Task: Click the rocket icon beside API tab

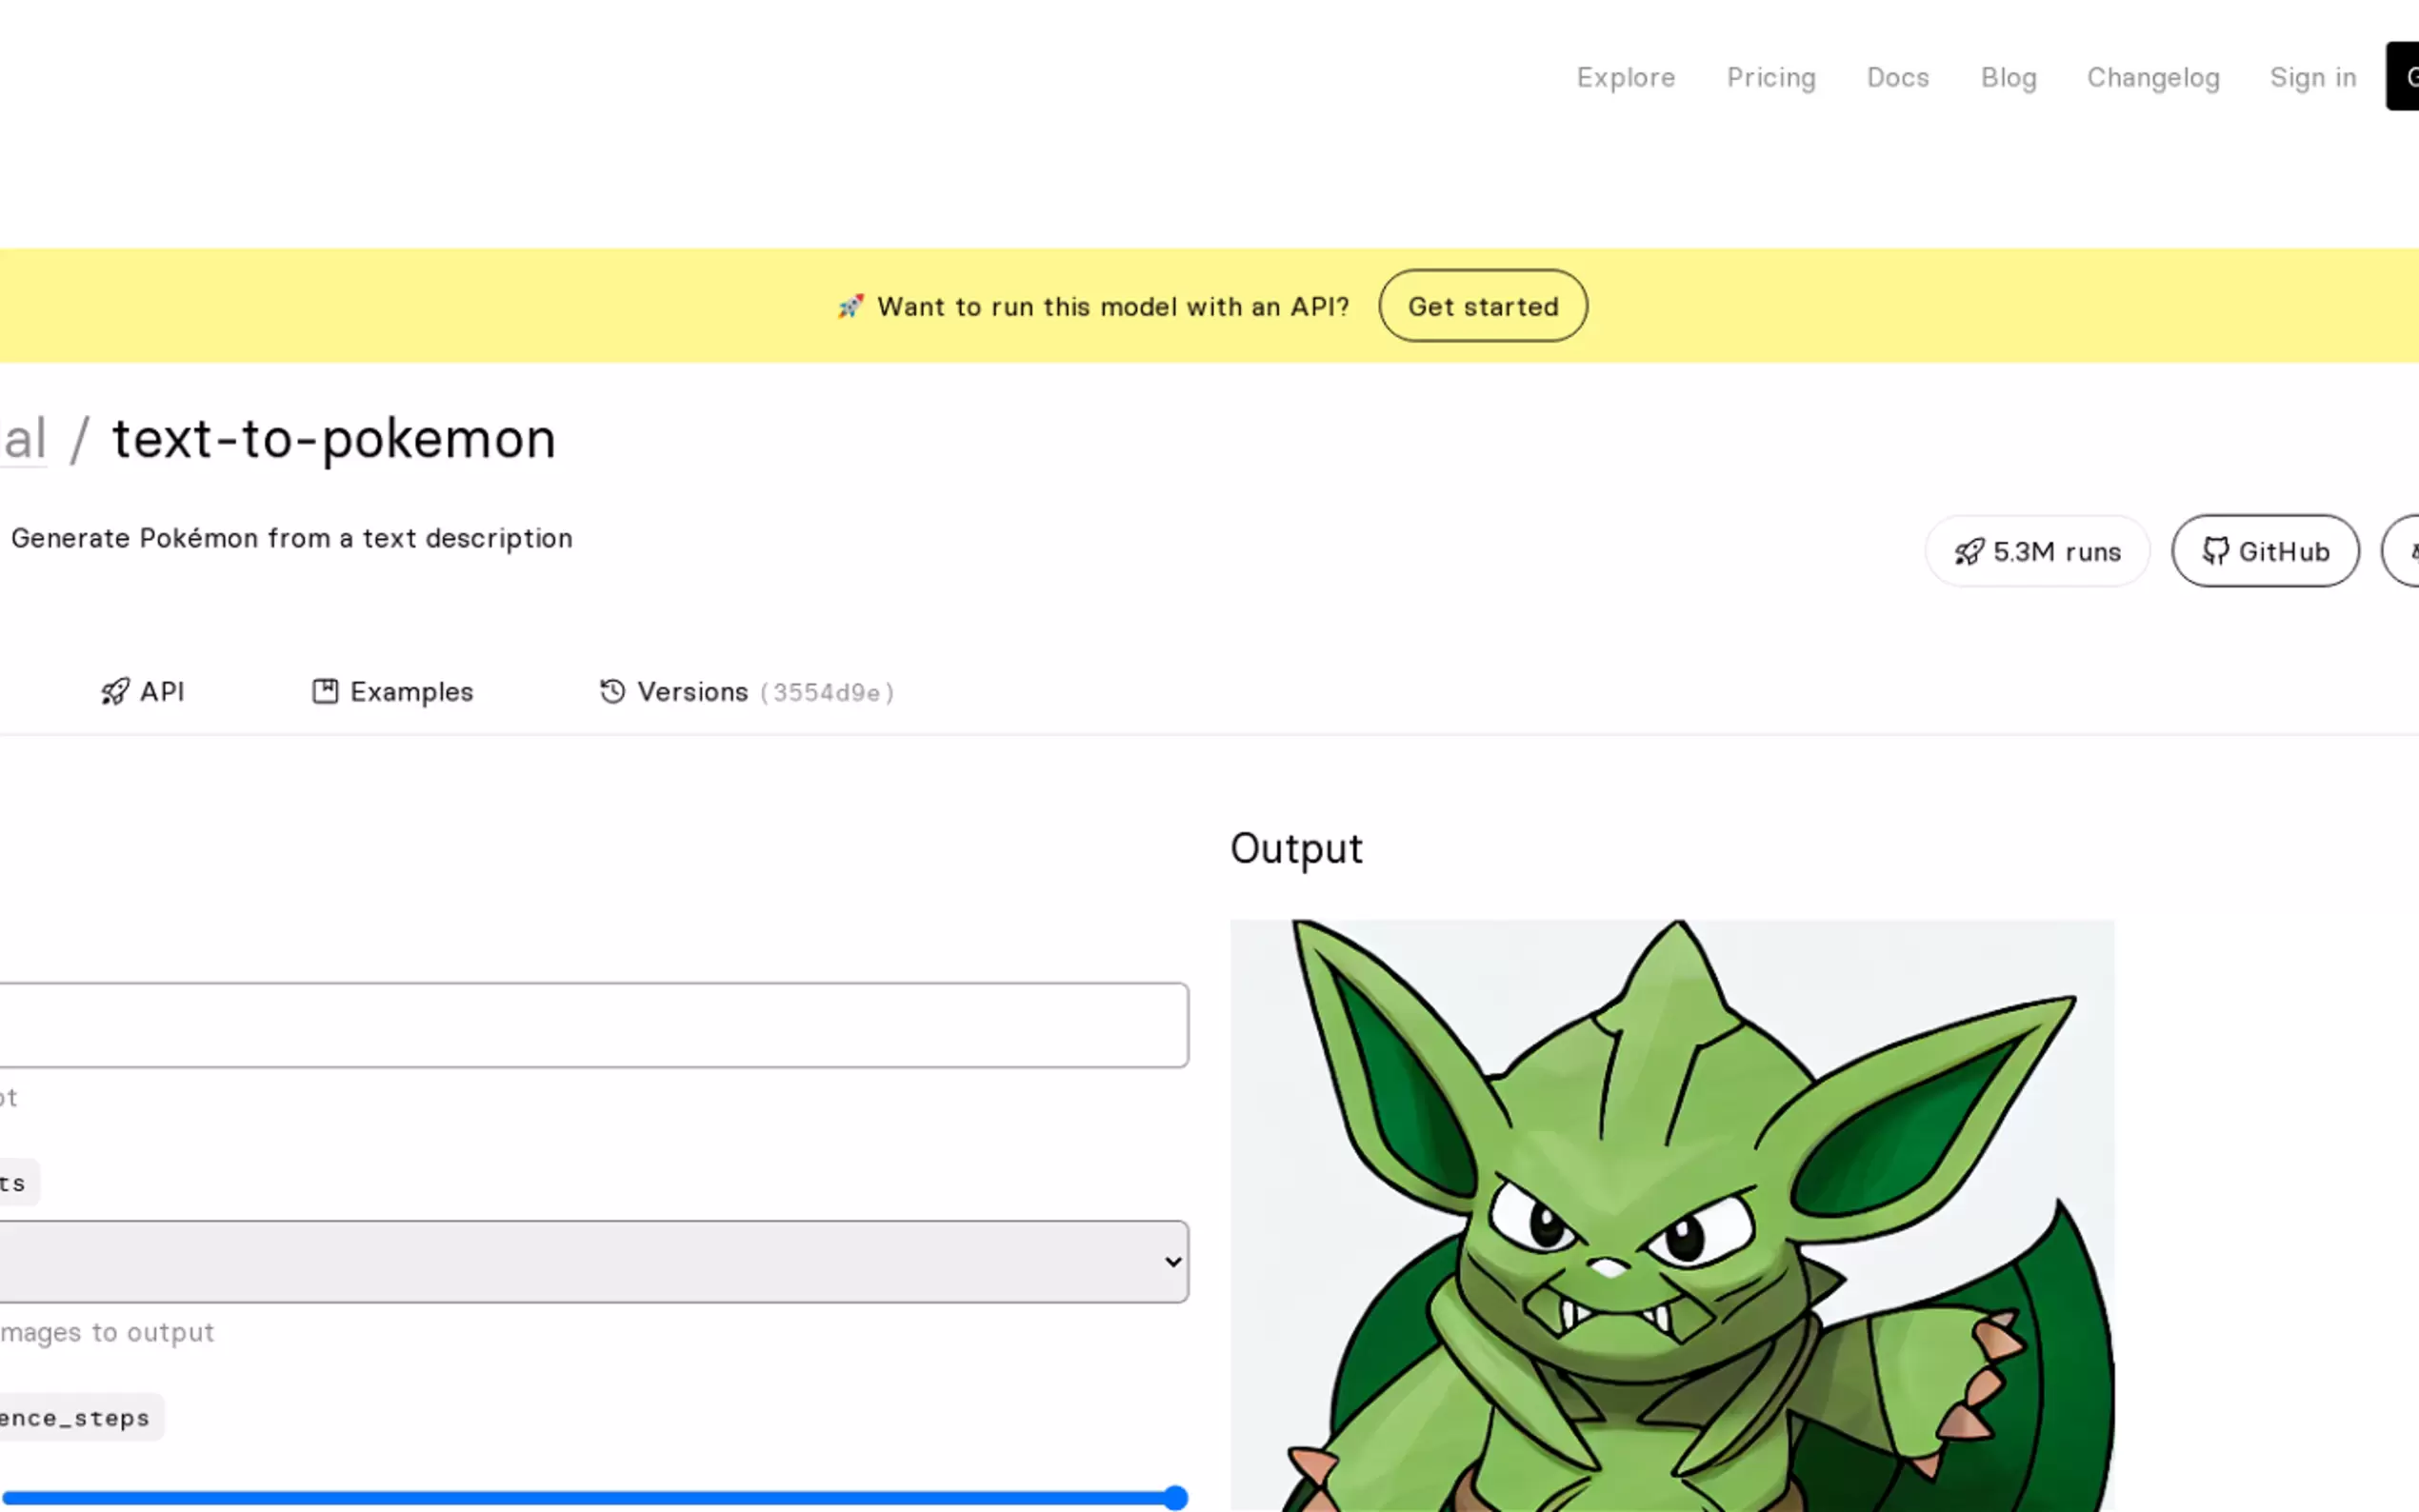Action: point(115,691)
